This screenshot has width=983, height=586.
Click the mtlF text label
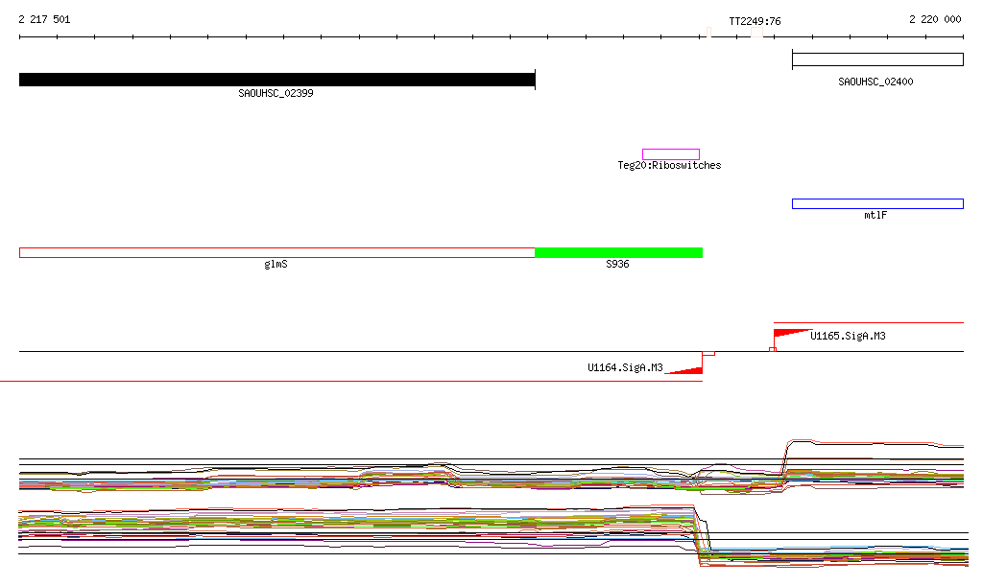(875, 216)
